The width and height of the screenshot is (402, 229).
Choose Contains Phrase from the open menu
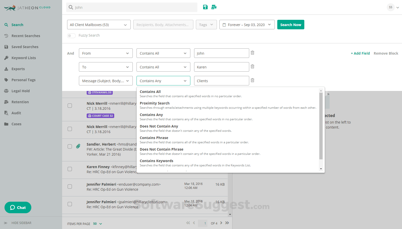click(x=154, y=138)
